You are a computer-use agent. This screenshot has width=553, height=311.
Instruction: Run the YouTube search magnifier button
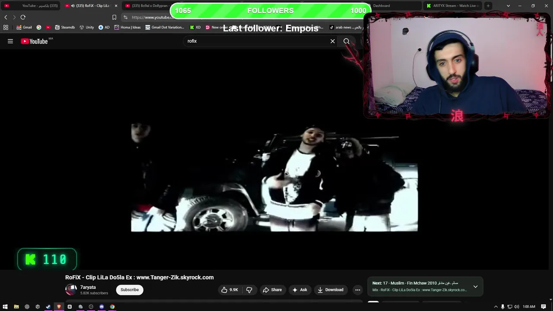click(346, 41)
